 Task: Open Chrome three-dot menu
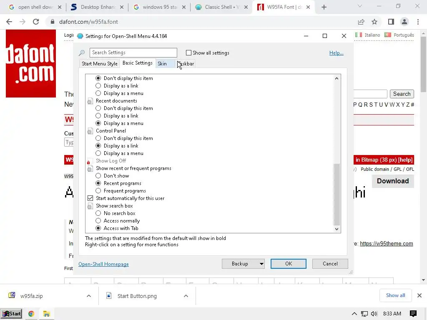coord(418,22)
